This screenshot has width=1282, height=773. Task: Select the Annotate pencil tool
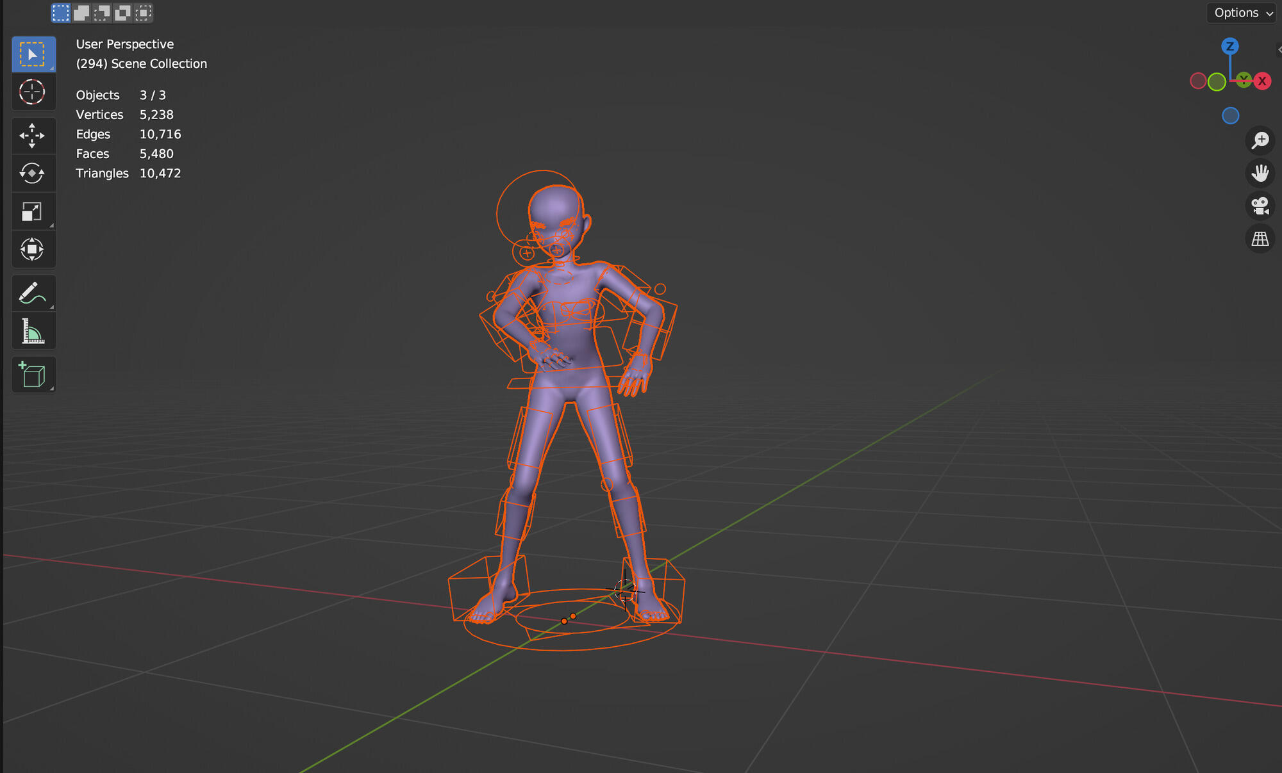point(33,293)
